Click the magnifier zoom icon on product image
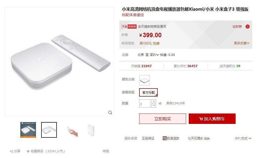Viewport: 257px width, 158px height. [x=110, y=112]
